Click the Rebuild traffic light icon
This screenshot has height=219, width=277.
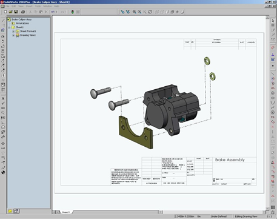pyautogui.click(x=73, y=12)
